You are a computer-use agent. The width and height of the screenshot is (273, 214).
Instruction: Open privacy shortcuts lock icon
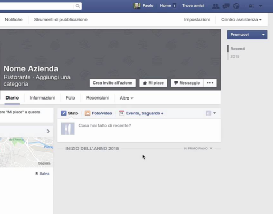[x=252, y=6]
